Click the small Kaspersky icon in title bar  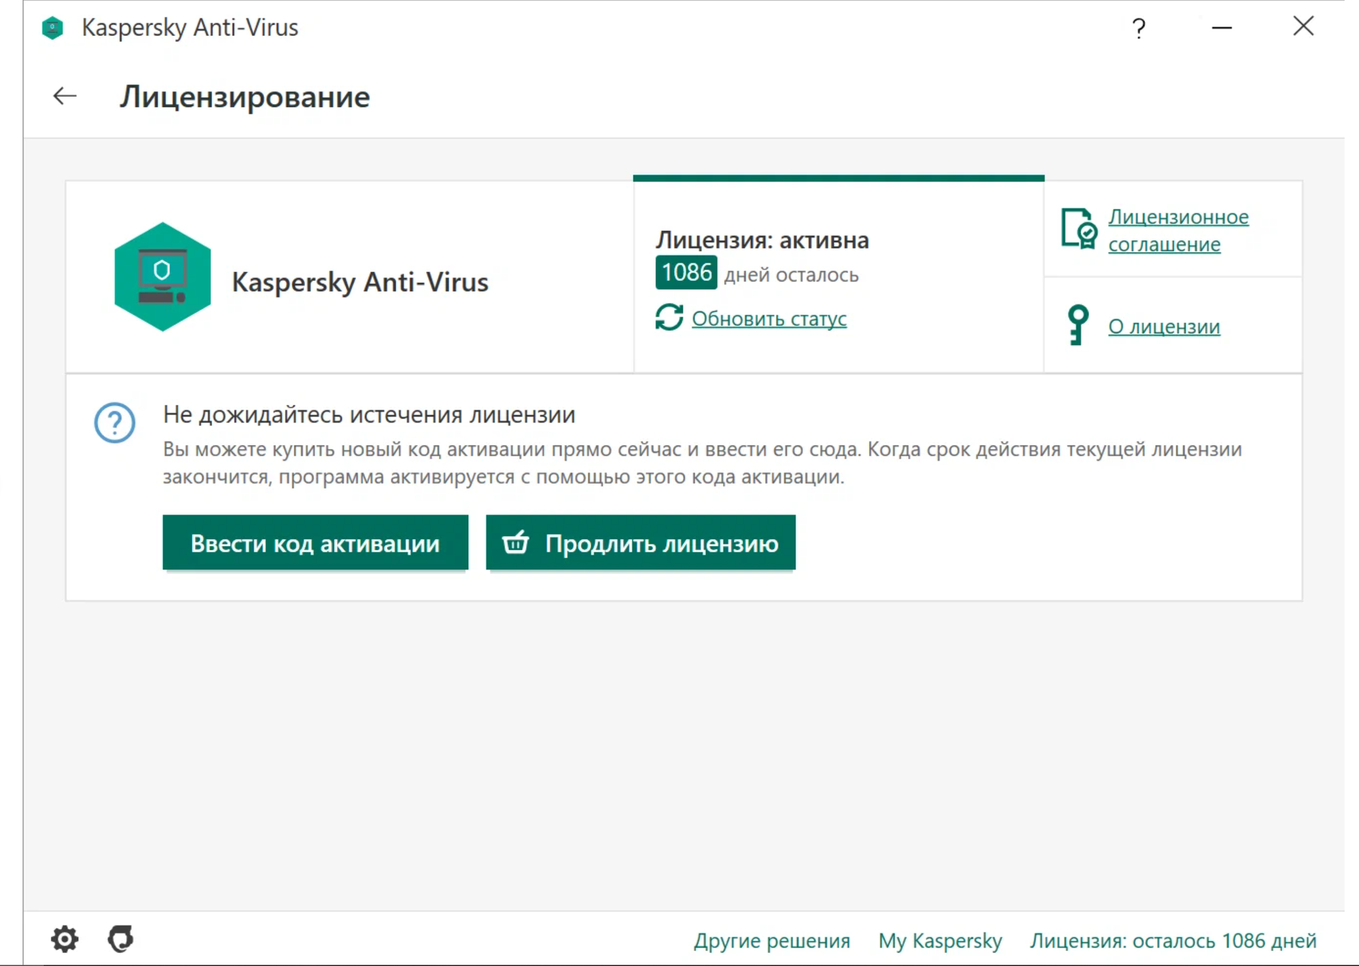52,28
